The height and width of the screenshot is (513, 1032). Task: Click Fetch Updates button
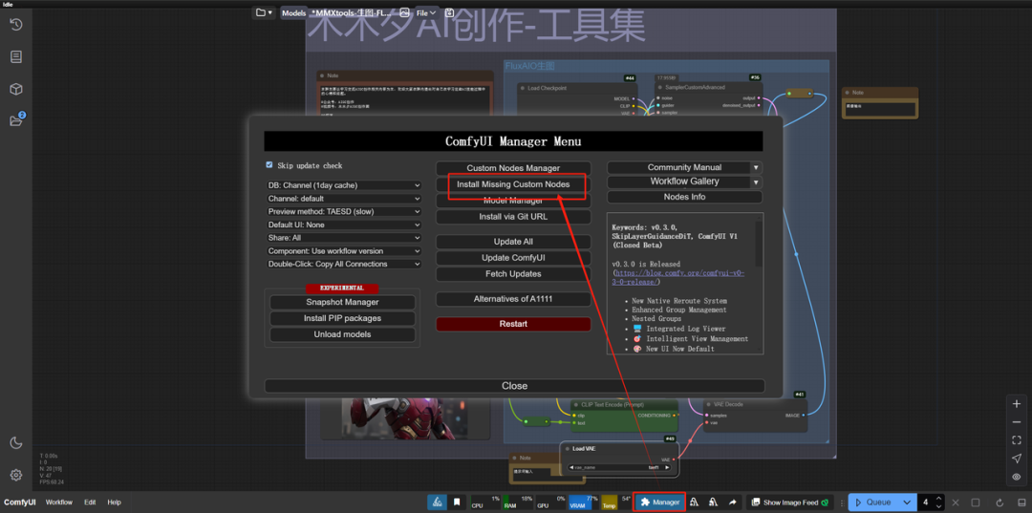coord(513,273)
